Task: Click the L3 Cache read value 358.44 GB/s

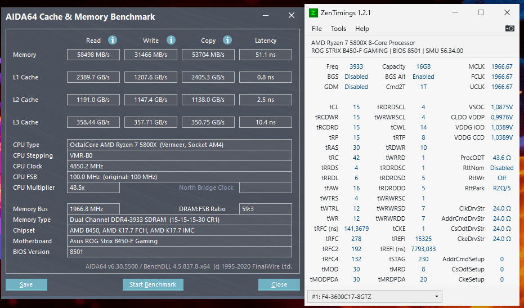Action: tap(93, 122)
